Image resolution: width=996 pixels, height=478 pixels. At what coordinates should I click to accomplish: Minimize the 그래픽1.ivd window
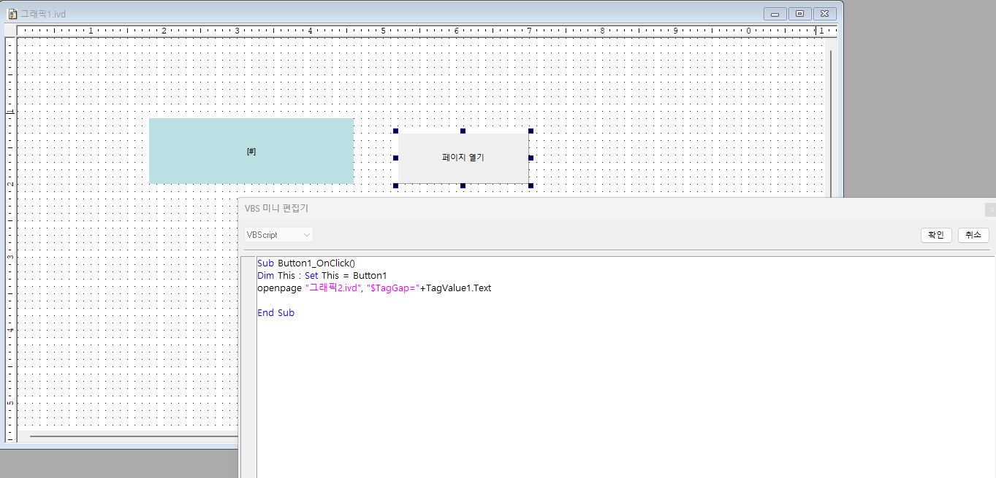[775, 14]
